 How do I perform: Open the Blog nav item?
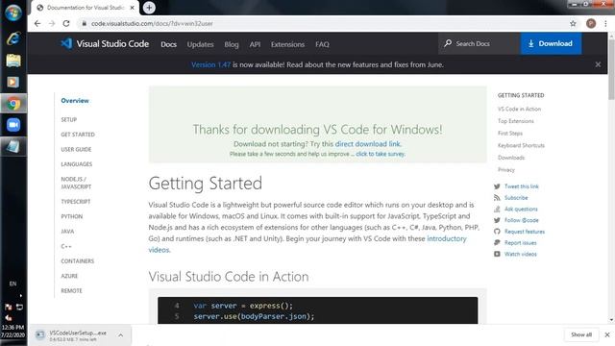(232, 44)
